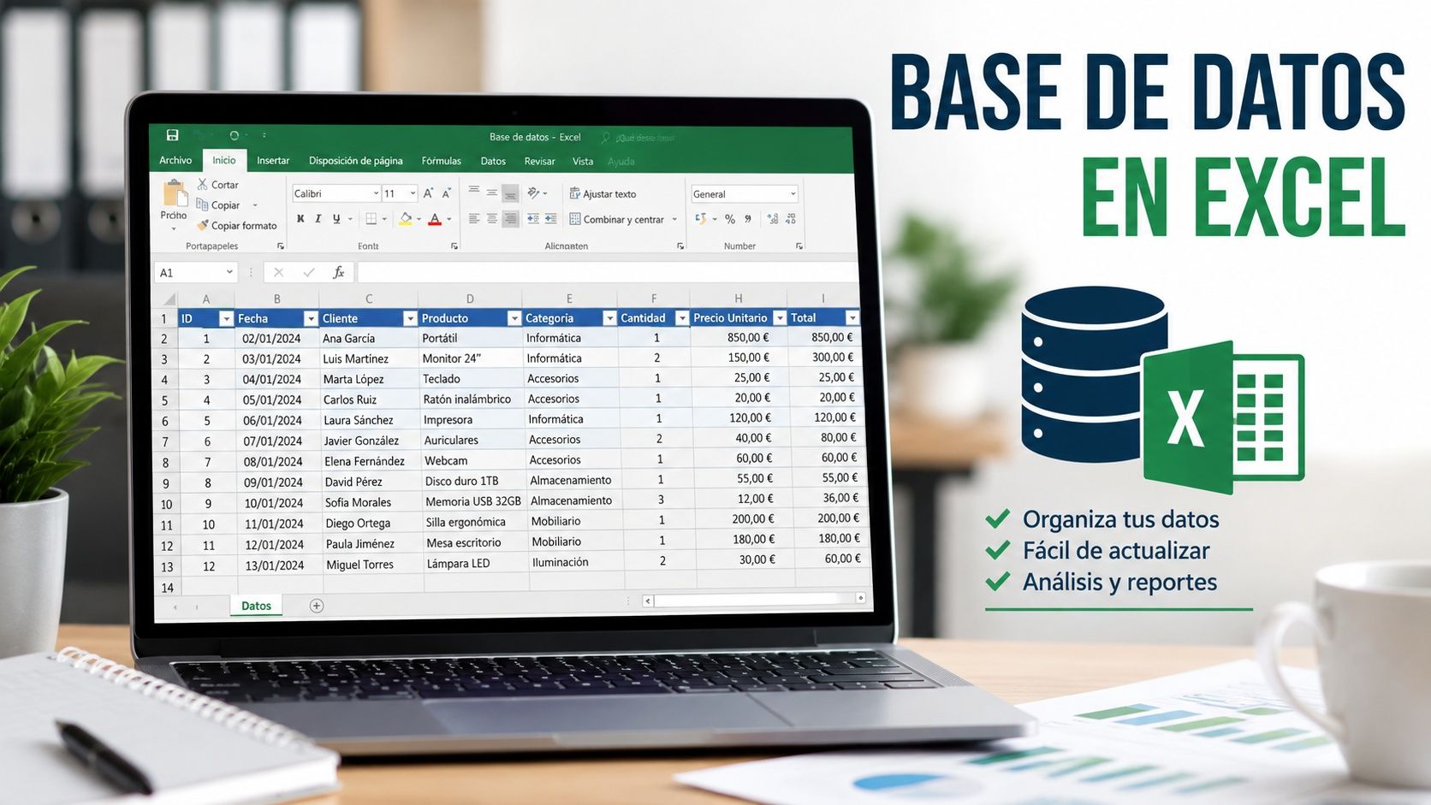Align cell text to the left
The height and width of the screenshot is (805, 1431).
click(x=474, y=219)
